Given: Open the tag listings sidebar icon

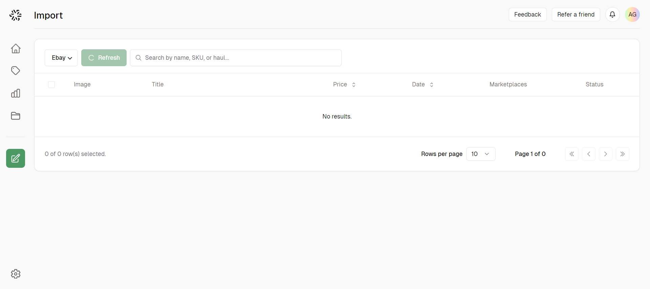Looking at the screenshot, I should (x=16, y=71).
